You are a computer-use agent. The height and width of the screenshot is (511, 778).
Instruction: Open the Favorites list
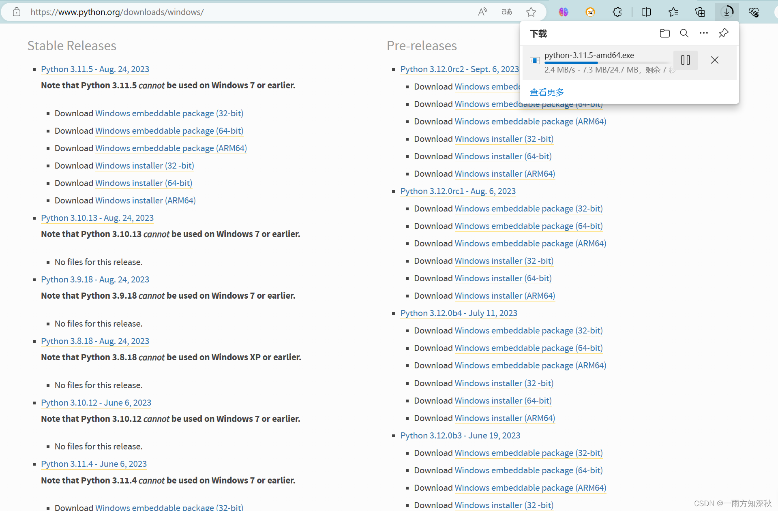tap(673, 12)
